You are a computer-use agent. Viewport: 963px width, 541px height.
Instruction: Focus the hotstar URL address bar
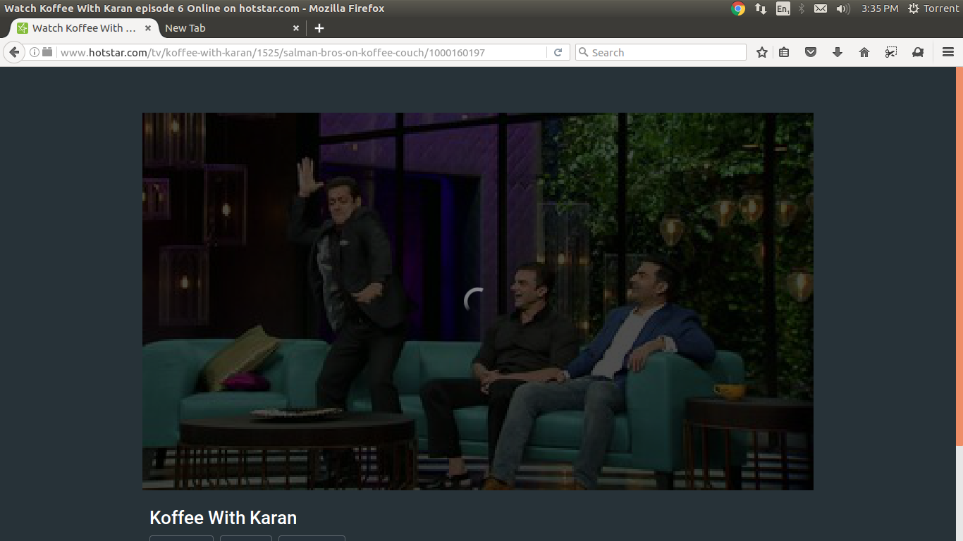point(302,52)
